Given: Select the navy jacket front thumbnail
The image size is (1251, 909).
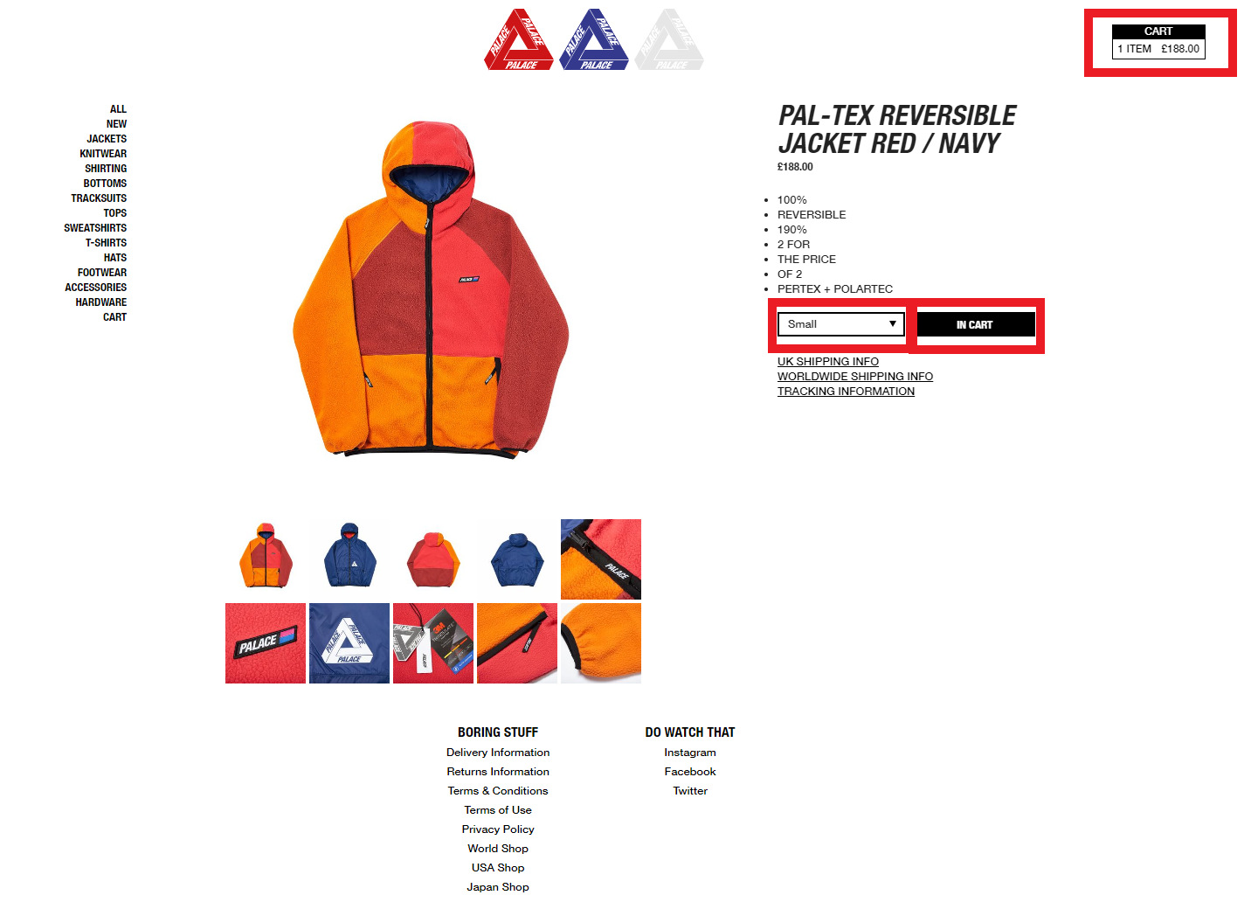Looking at the screenshot, I should [349, 559].
